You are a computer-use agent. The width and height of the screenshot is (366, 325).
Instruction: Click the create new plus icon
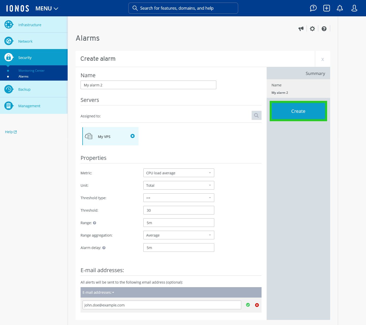point(326,8)
